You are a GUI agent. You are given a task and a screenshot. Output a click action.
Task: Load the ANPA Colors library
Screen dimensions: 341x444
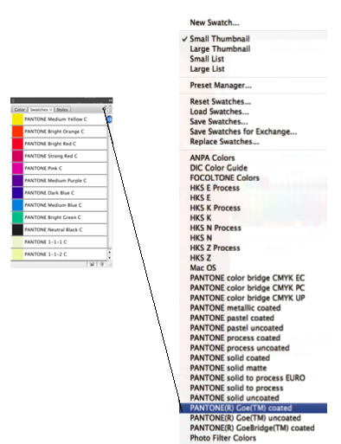212,158
